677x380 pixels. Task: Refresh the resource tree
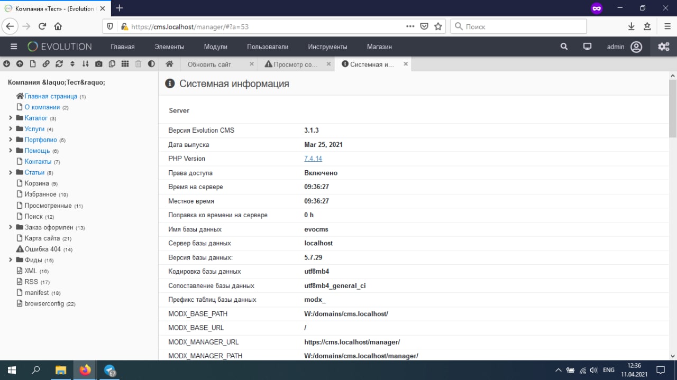pos(59,64)
